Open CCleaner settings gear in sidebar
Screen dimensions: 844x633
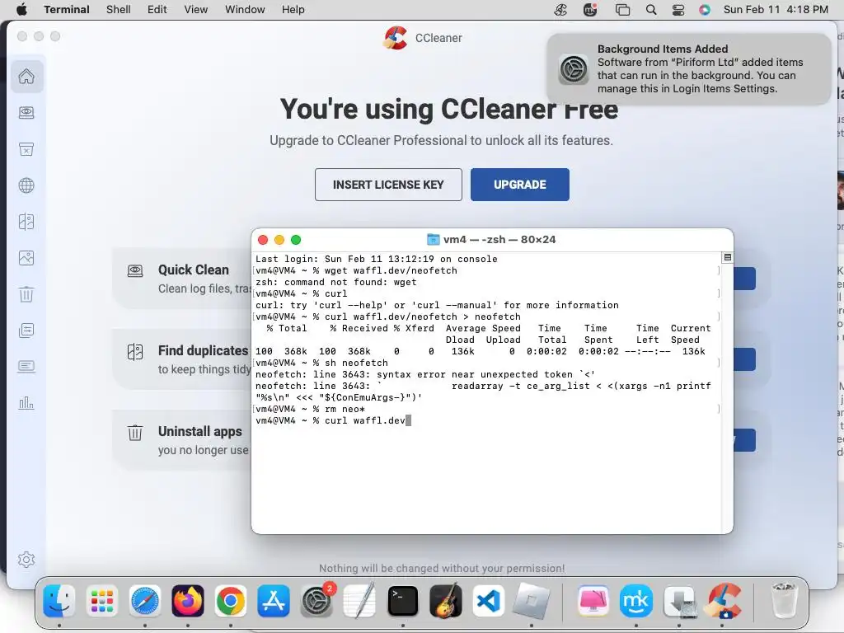pyautogui.click(x=26, y=560)
